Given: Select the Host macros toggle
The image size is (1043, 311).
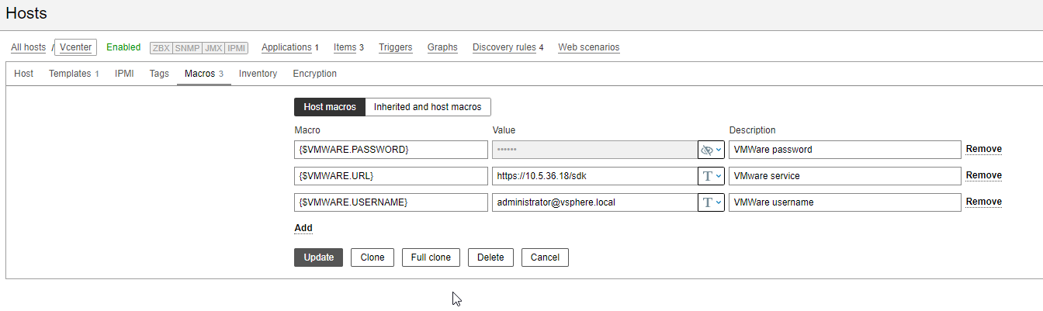Looking at the screenshot, I should point(330,107).
